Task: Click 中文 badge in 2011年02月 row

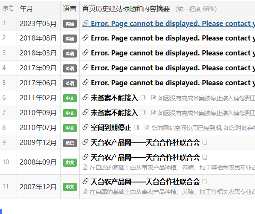Action: pos(70,98)
